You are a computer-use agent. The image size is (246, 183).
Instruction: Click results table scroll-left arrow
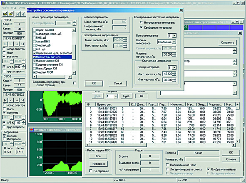tap(87, 145)
